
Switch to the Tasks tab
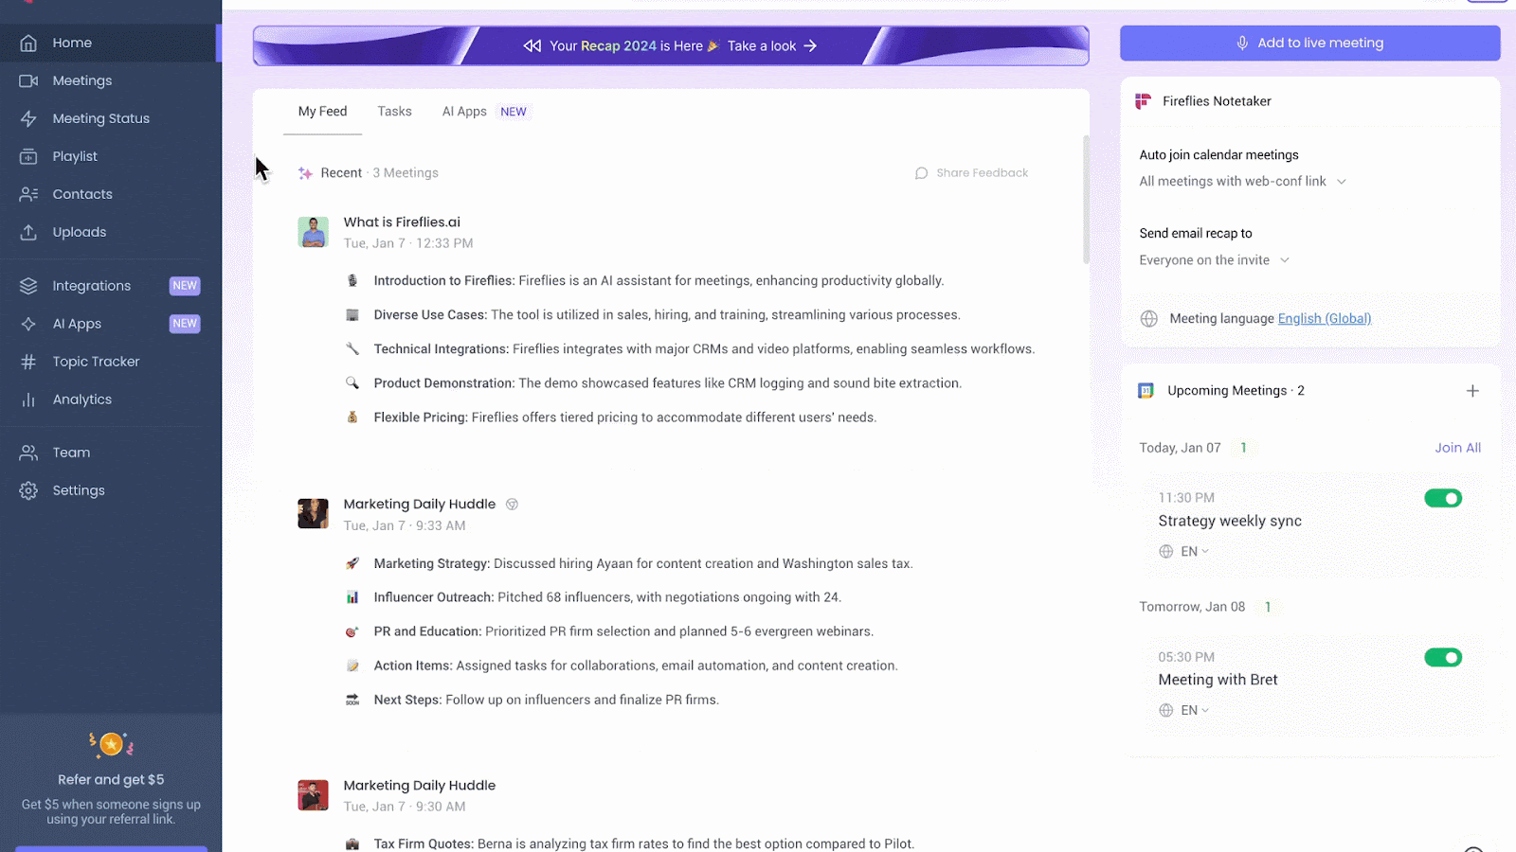[394, 112]
